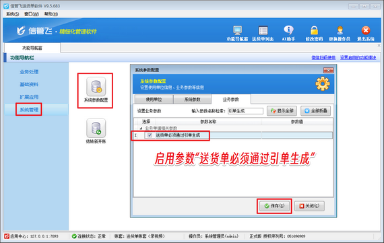Click the 参数值 column header
The height and width of the screenshot is (243, 384).
click(297, 122)
